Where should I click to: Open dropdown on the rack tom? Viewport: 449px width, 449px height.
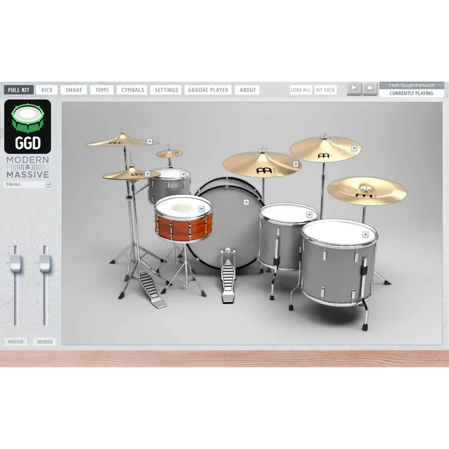[x=184, y=174]
